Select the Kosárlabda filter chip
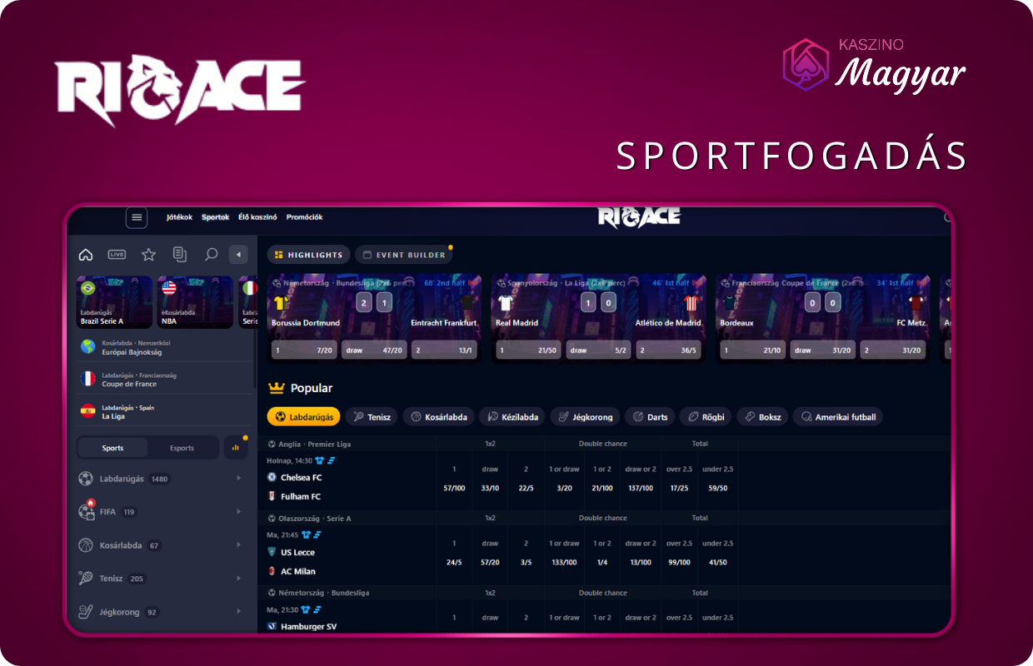Screen dimensions: 1033x666 438,417
